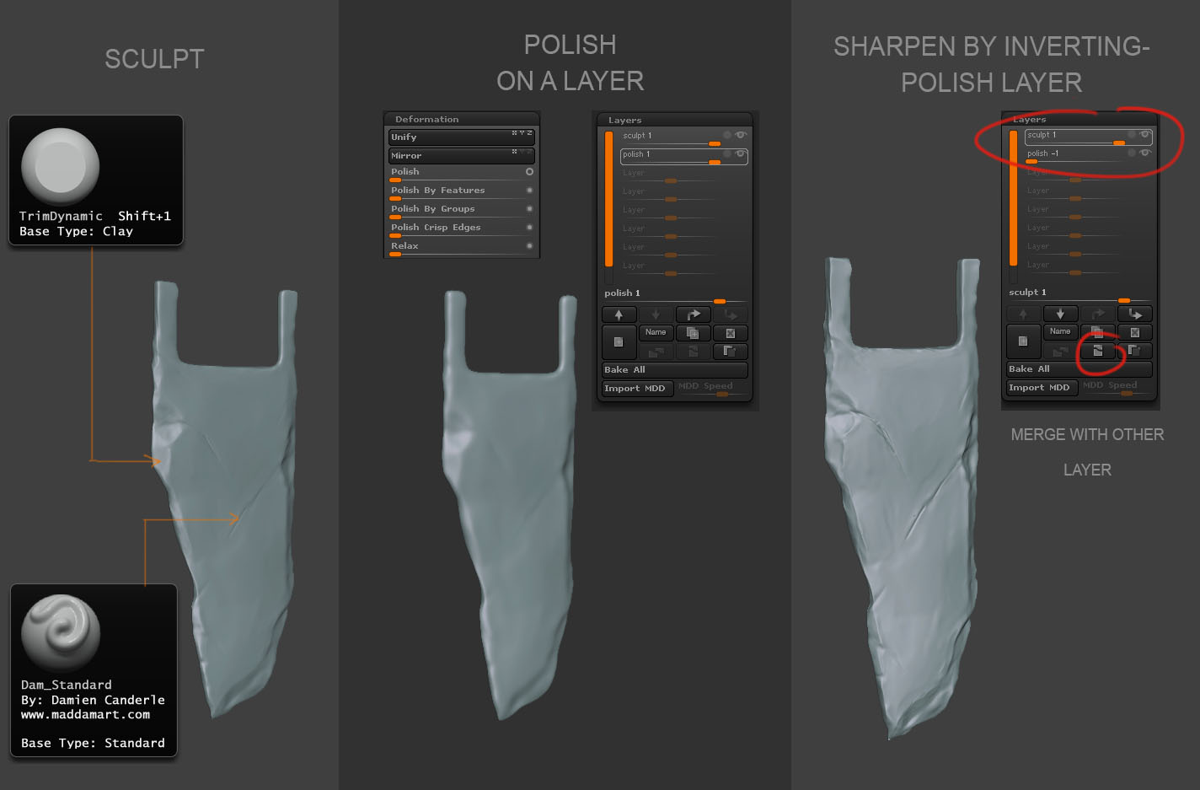Toggle eye icon on polish 1 layer
1200x790 pixels.
click(x=740, y=153)
